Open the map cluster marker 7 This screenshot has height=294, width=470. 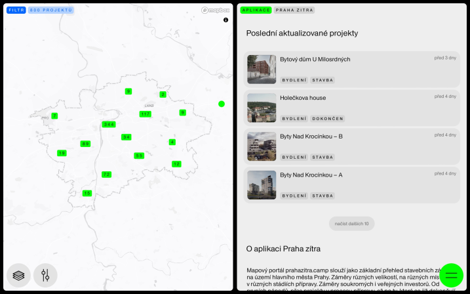(54, 115)
